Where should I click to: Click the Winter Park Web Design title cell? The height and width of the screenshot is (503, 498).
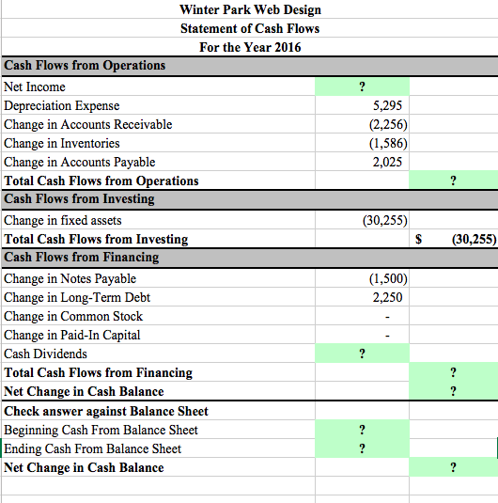coord(250,9)
